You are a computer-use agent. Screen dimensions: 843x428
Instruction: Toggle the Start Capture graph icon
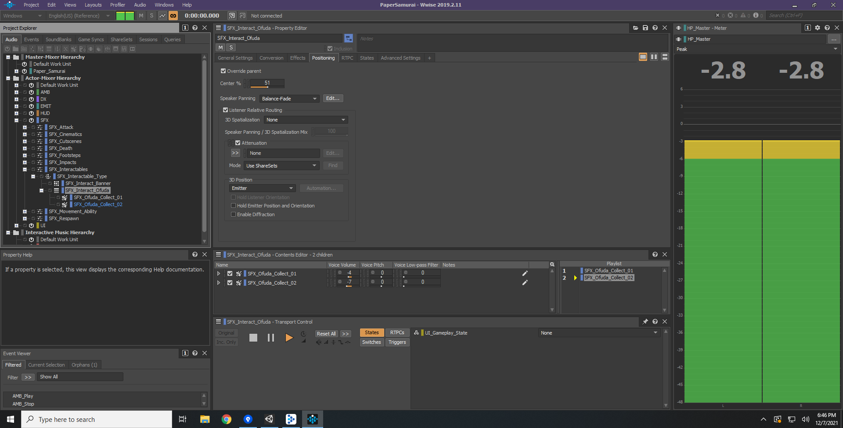(x=162, y=16)
